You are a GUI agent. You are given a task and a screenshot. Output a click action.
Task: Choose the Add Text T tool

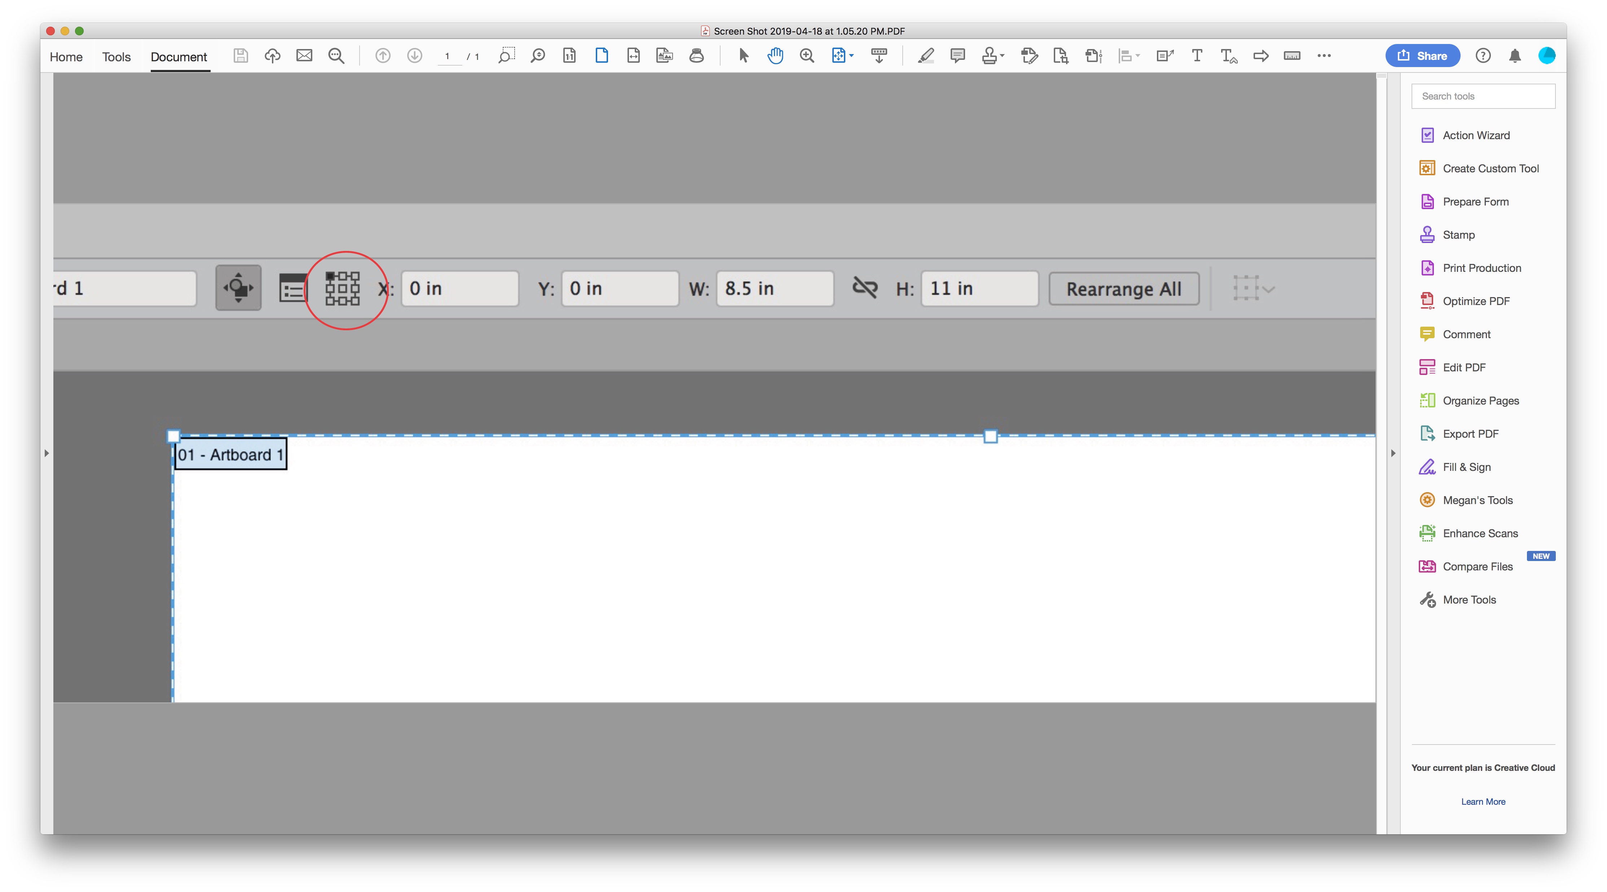1197,56
